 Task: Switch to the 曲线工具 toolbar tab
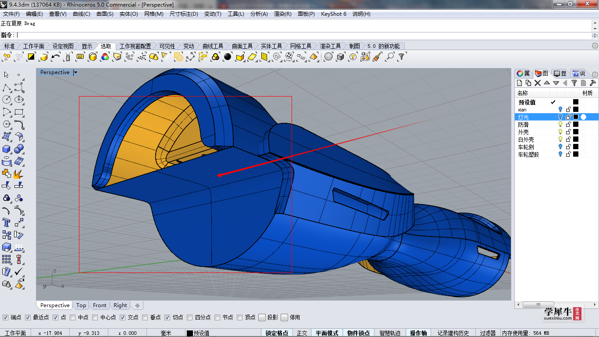(213, 46)
